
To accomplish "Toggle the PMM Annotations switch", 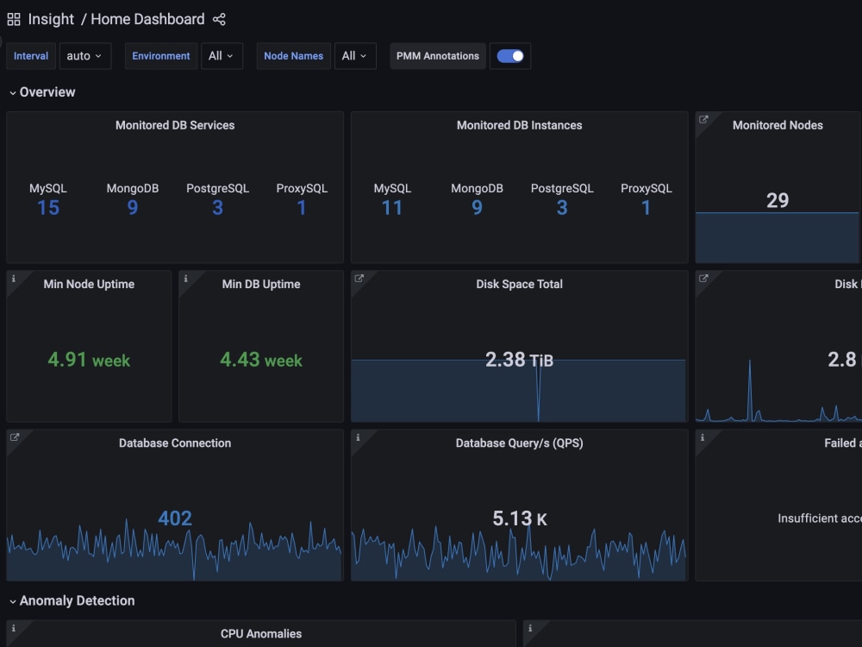I will [x=510, y=56].
